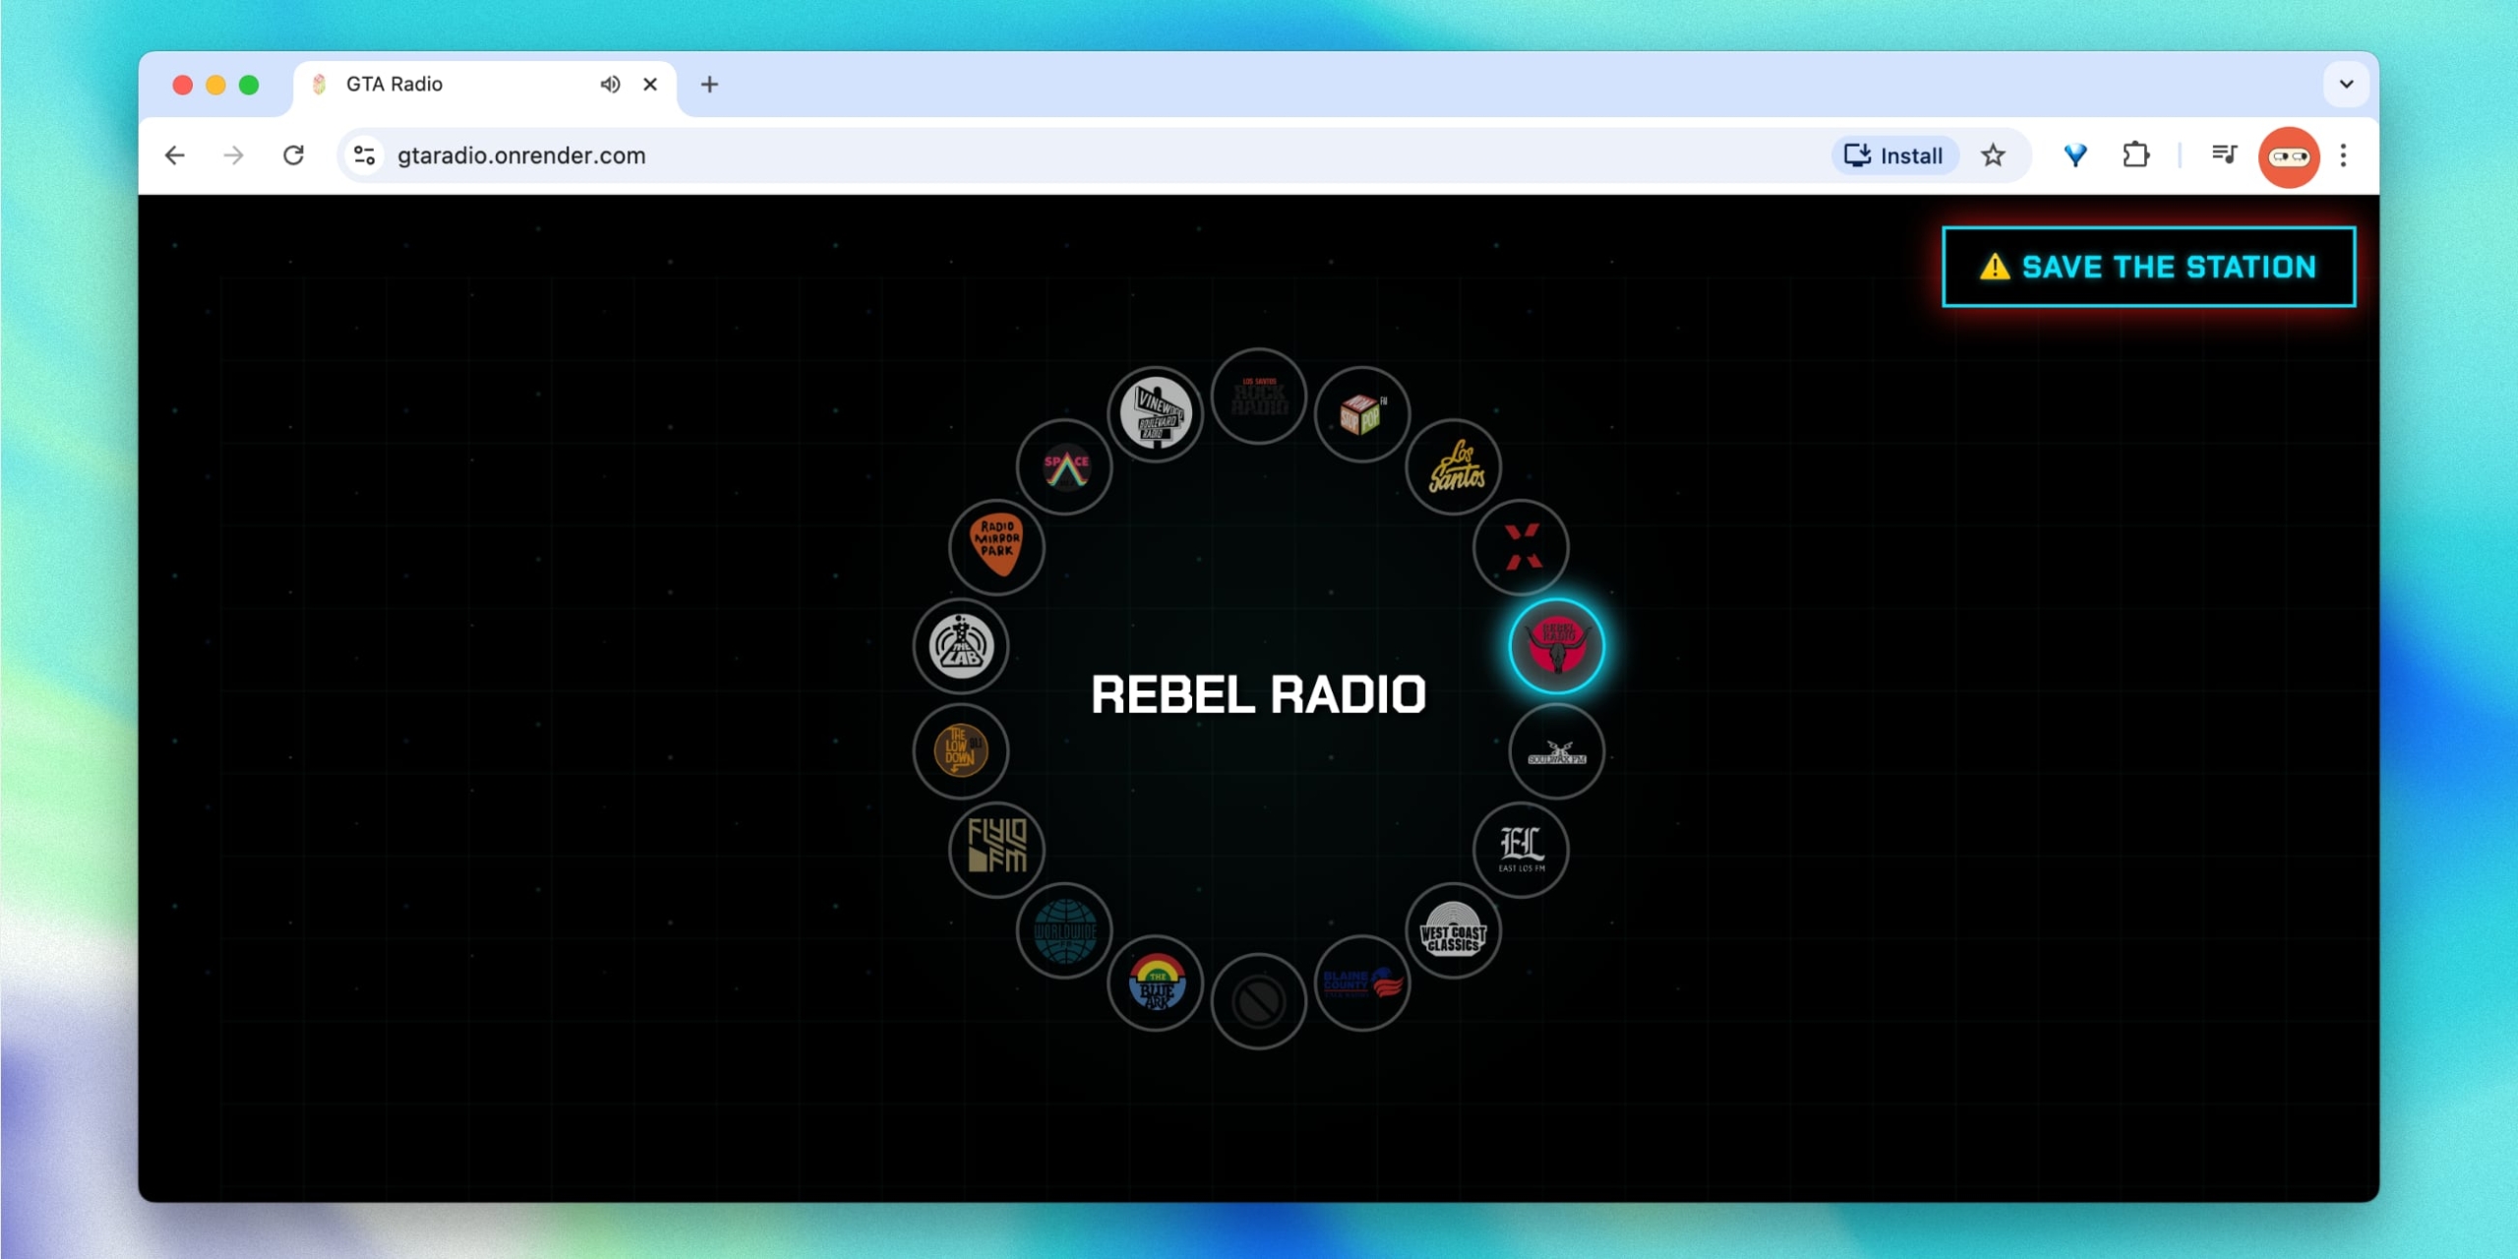The width and height of the screenshot is (2518, 1259).
Task: Tune to The Lowdown 91.1
Action: (x=961, y=751)
